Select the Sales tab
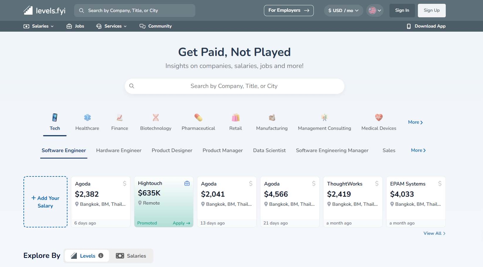Viewport: 483px width, 267px height. [389, 150]
